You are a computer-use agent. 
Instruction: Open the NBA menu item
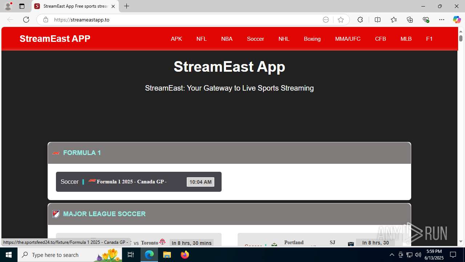[227, 39]
